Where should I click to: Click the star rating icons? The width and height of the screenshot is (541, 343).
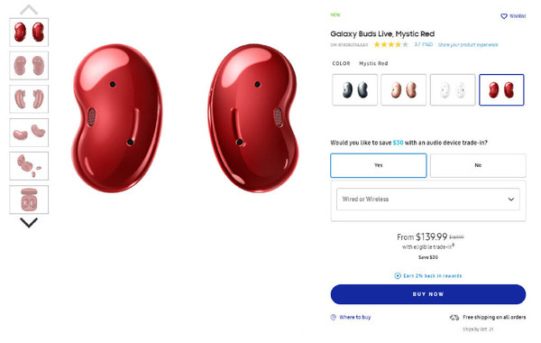tap(391, 44)
